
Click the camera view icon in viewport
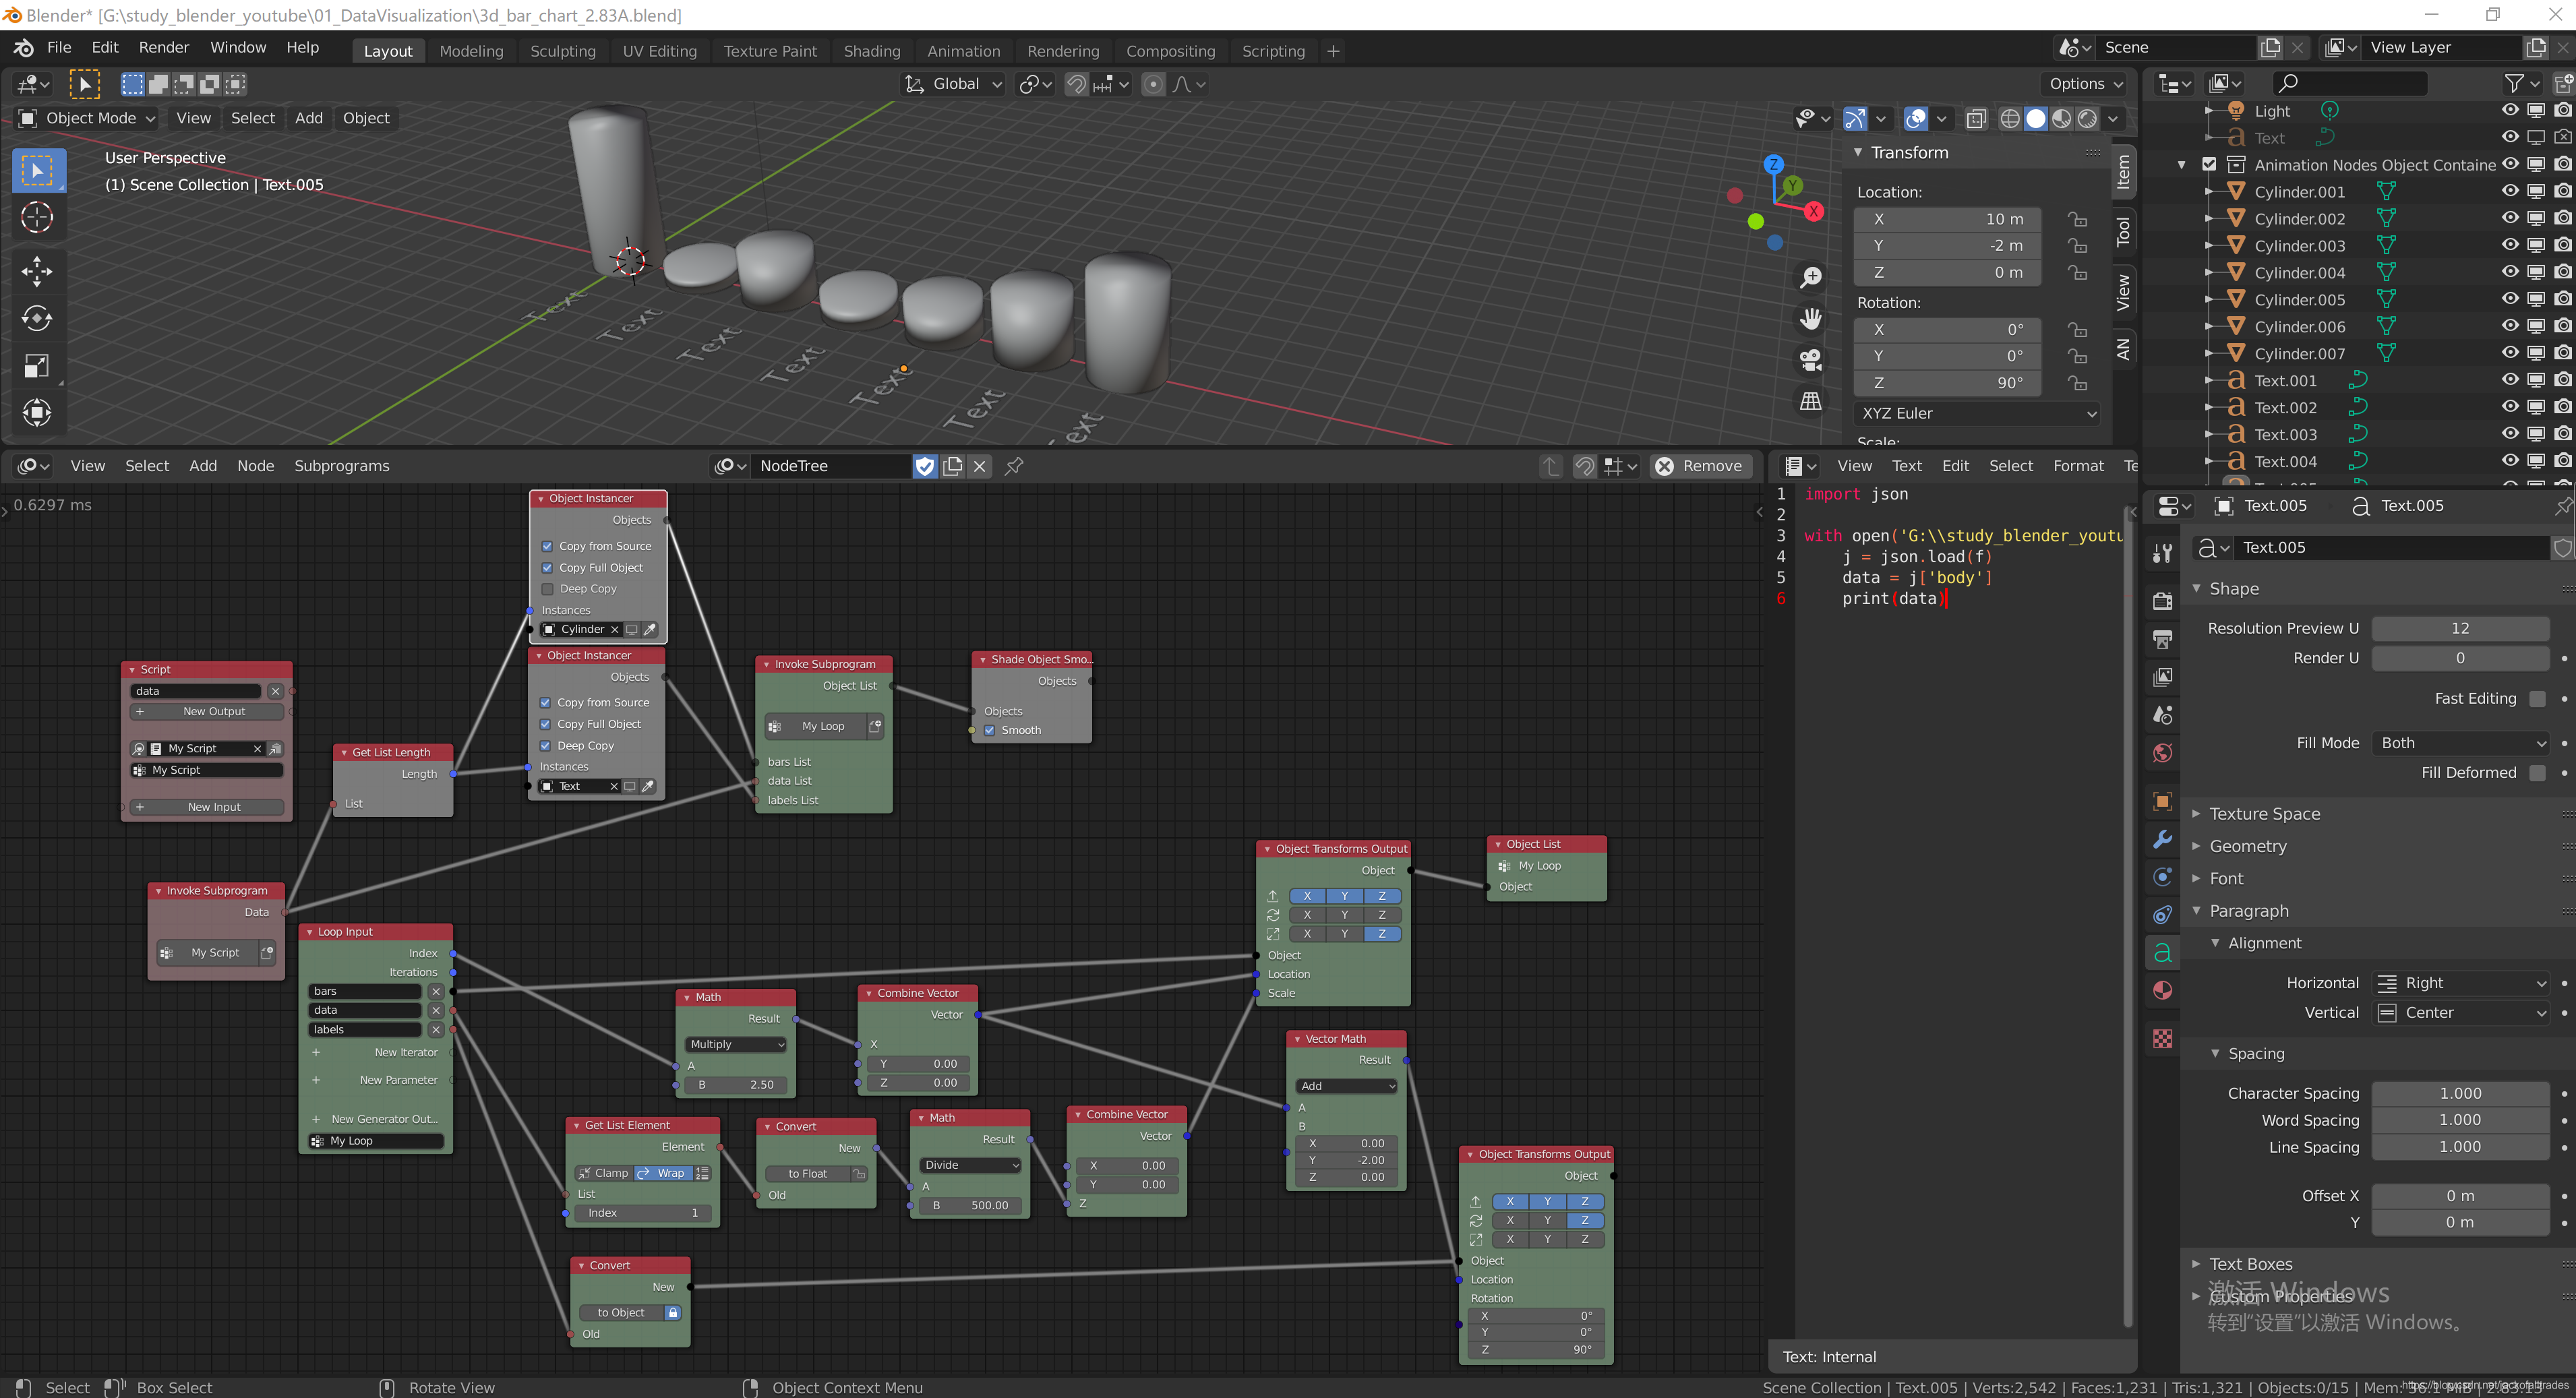1810,360
